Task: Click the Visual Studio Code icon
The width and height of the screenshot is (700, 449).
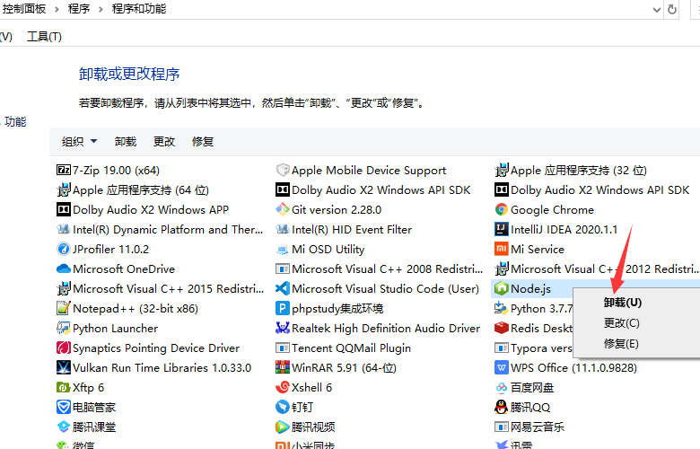Action: coord(283,288)
